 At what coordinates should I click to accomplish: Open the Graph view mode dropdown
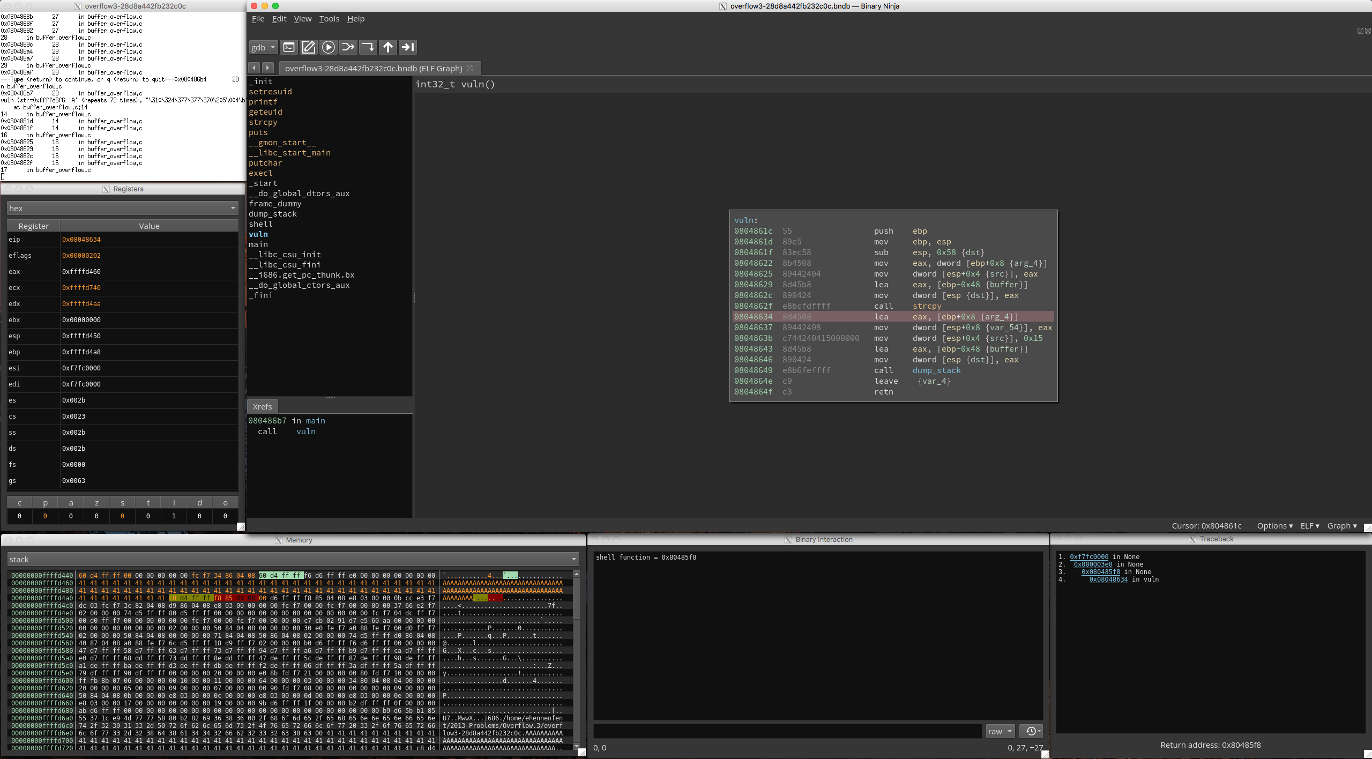(1342, 526)
